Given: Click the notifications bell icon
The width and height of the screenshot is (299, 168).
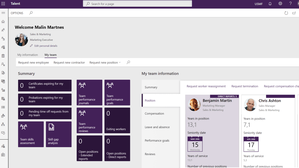Looking at the screenshot, I should pyautogui.click(x=270, y=4).
